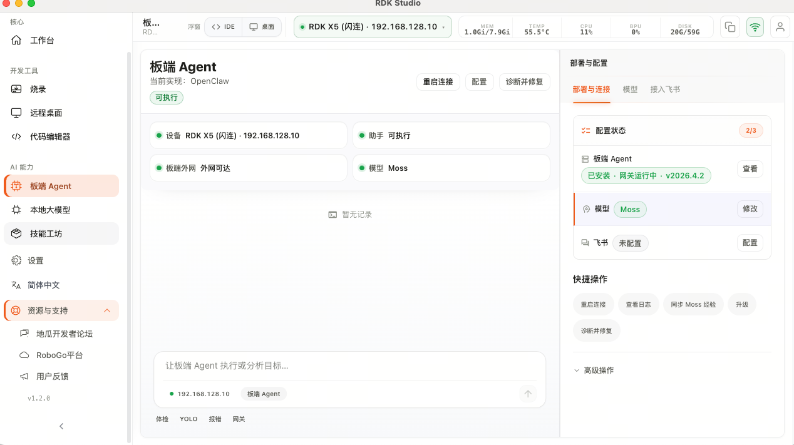
Task: Click the 网关 quick prompt
Action: pyautogui.click(x=239, y=419)
